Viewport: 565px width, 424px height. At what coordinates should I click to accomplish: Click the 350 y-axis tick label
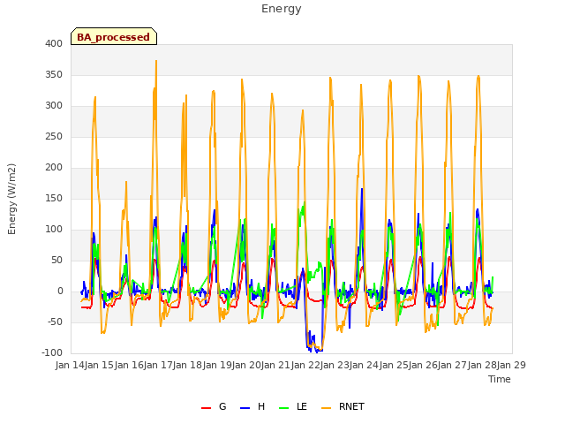point(54,74)
